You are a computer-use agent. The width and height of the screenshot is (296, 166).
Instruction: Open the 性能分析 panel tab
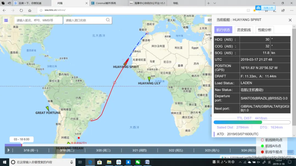click(265, 30)
